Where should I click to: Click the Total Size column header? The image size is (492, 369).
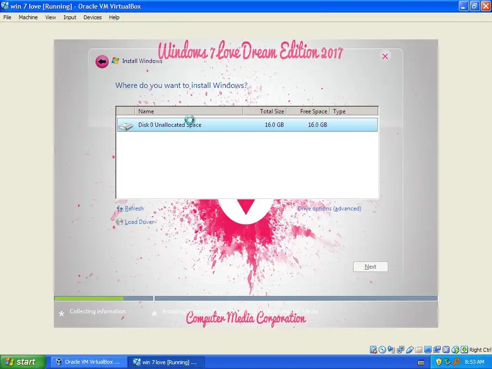(x=265, y=111)
